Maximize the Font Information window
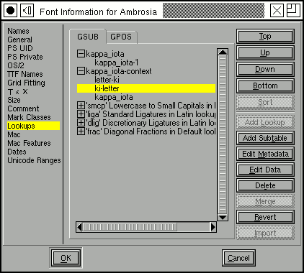The width and height of the screenshot is (304, 273). pyautogui.click(x=293, y=11)
